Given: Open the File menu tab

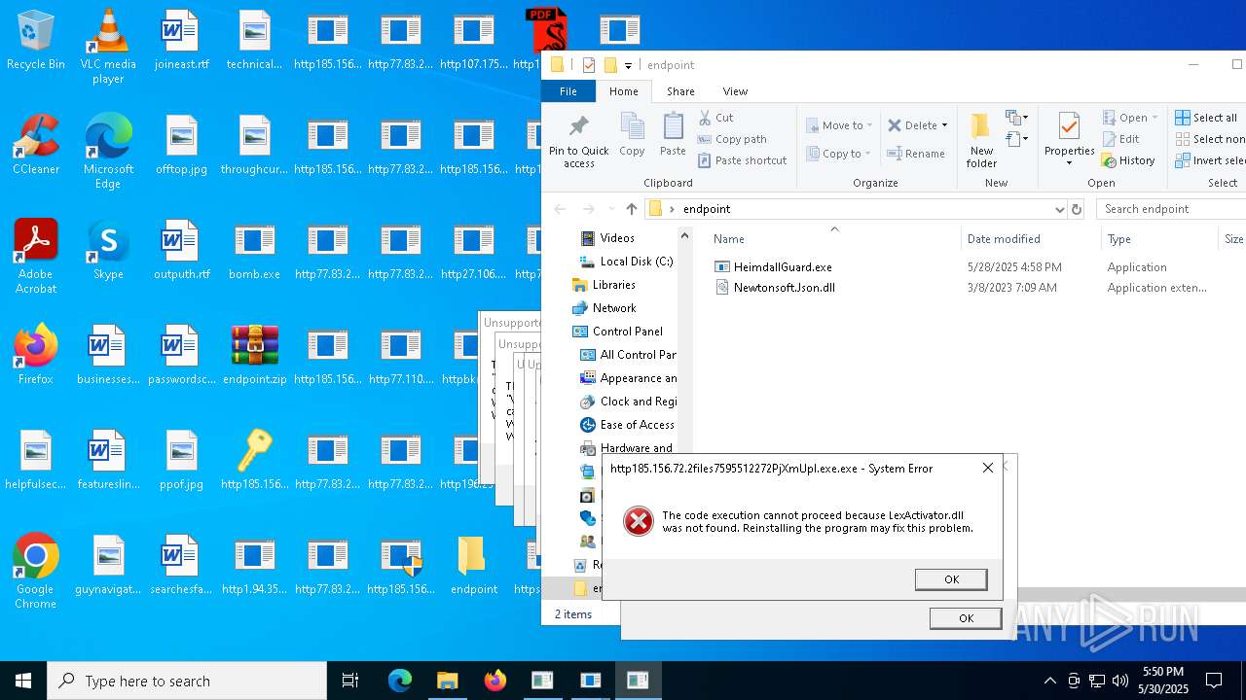Looking at the screenshot, I should (x=568, y=91).
